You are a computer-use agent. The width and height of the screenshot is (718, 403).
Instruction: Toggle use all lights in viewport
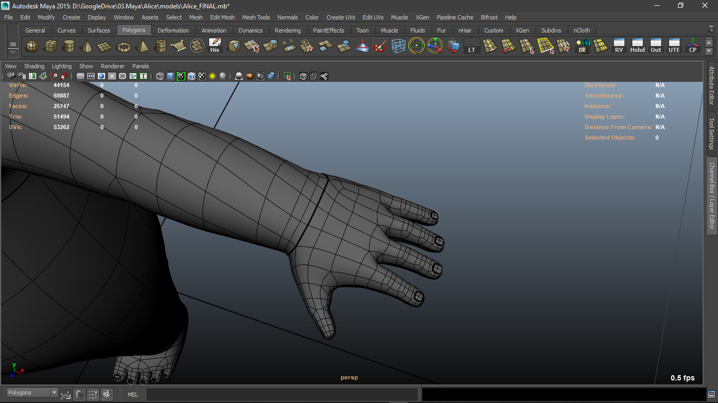coord(212,76)
